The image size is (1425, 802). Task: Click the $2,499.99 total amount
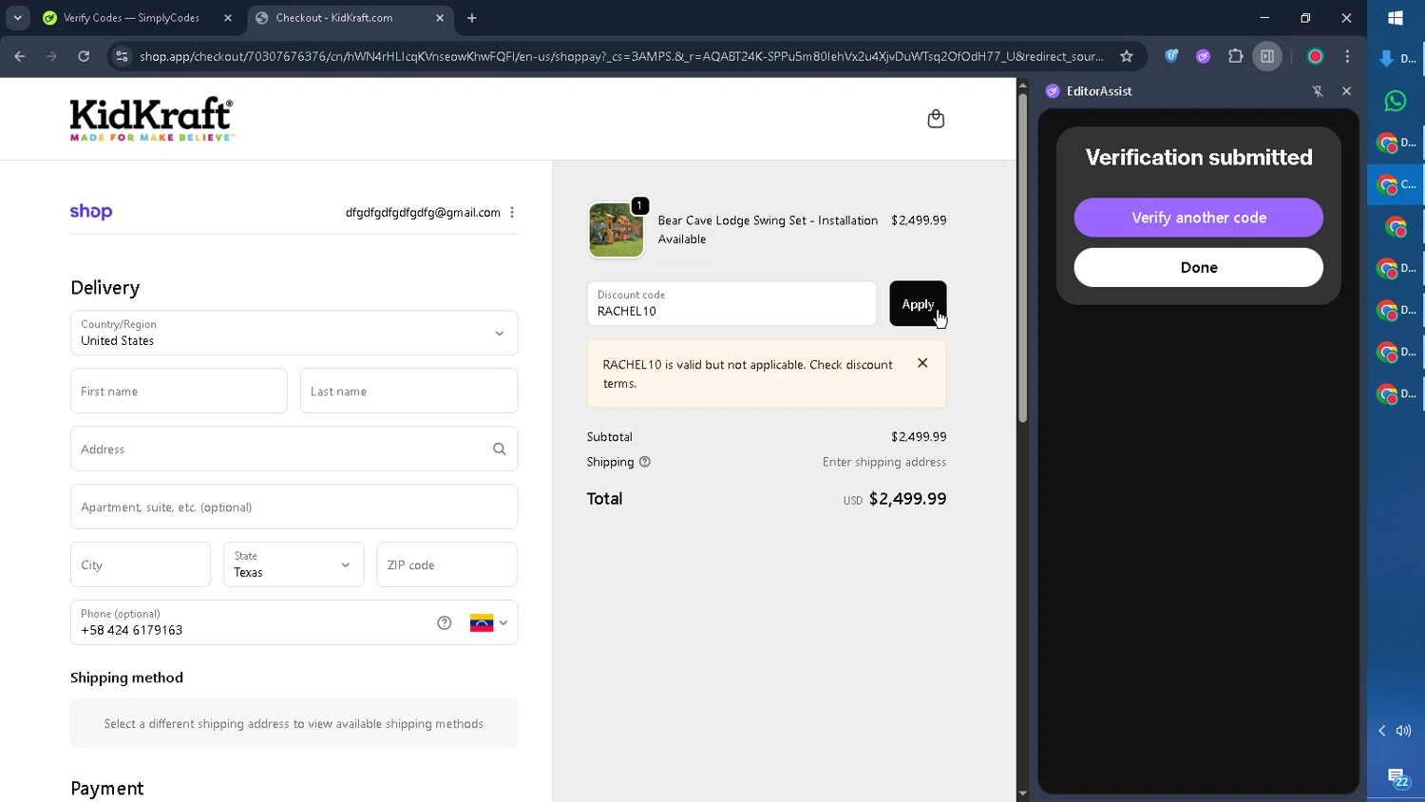[907, 499]
